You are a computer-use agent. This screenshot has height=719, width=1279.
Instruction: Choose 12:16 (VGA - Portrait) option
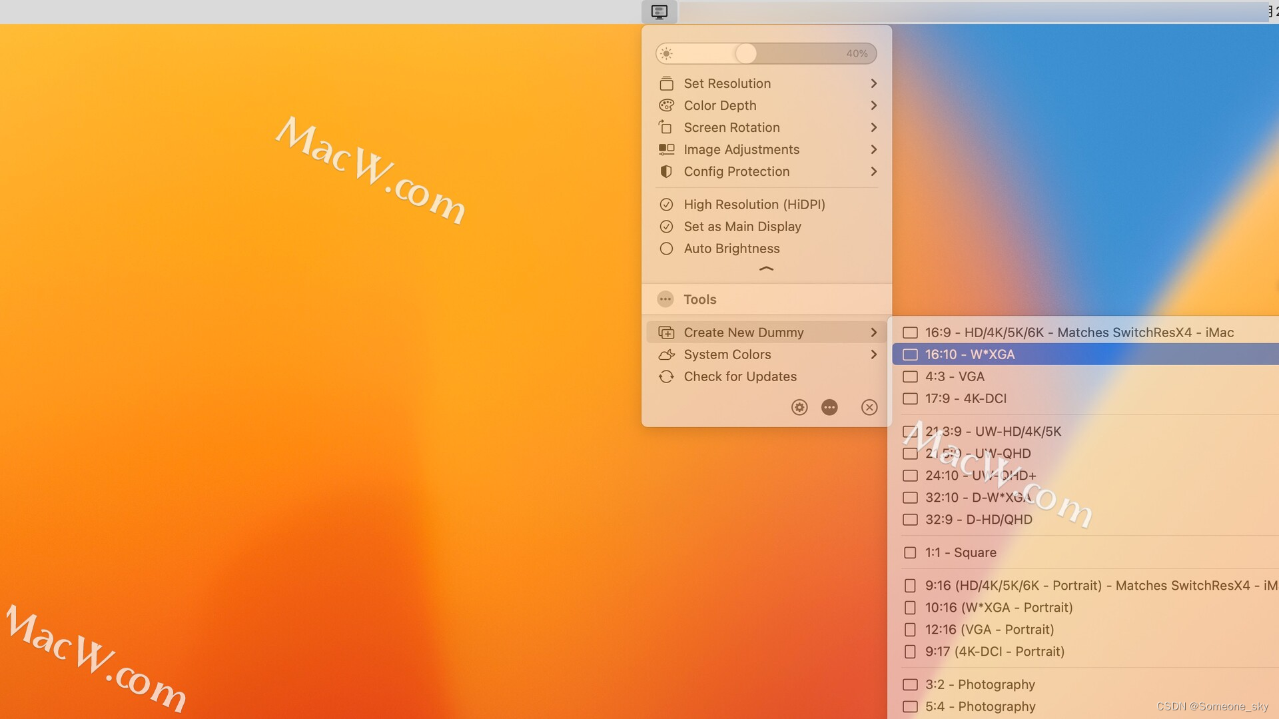pyautogui.click(x=1085, y=630)
